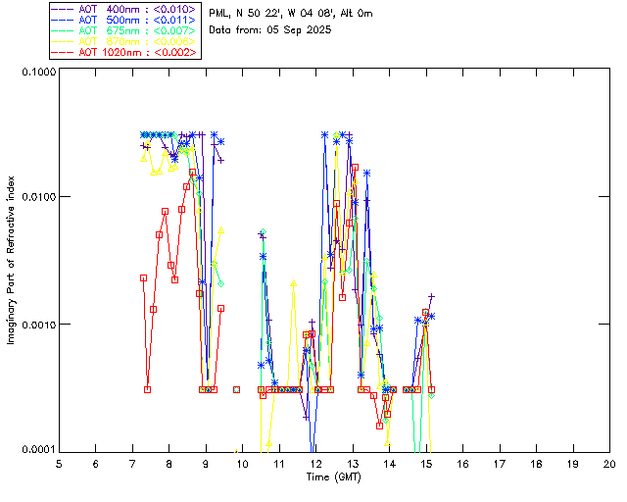Click the x-axis tick label 12

coord(315,463)
